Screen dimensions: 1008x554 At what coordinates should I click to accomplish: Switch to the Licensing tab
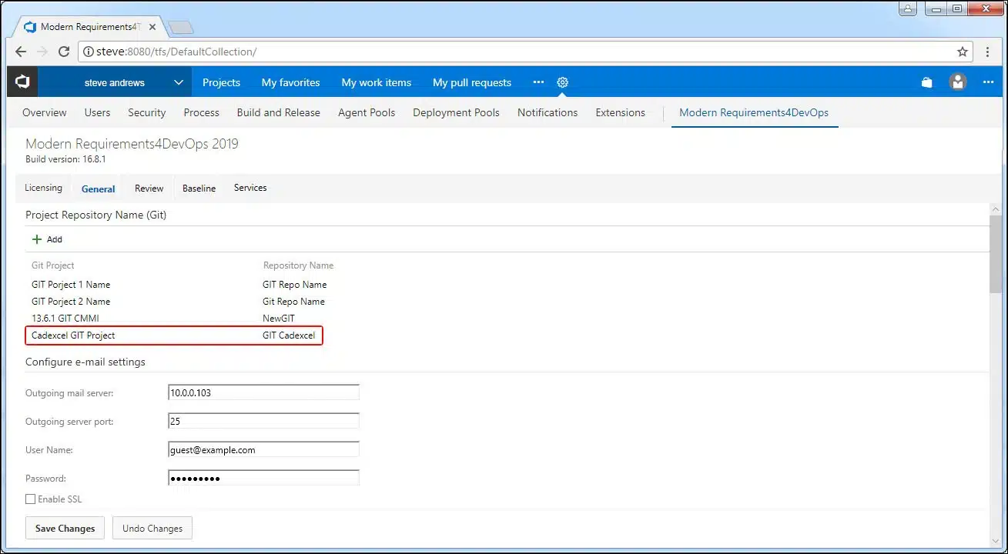(43, 188)
